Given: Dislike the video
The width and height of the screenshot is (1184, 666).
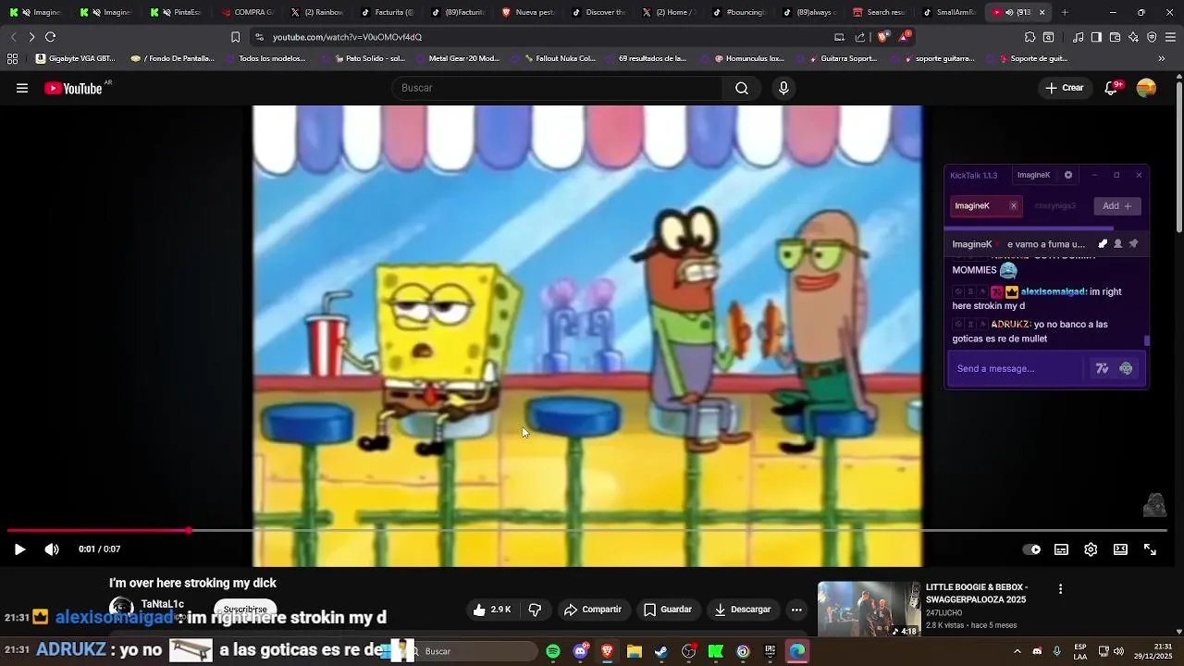Looking at the screenshot, I should [535, 610].
